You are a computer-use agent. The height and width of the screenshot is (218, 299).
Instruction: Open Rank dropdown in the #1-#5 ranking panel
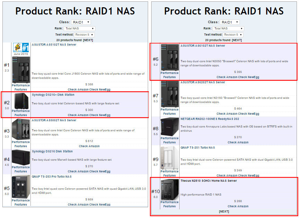pos(79,29)
